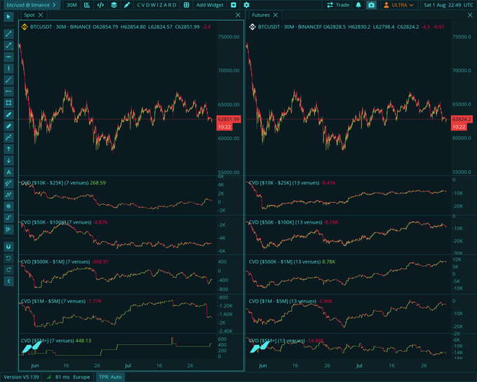Select the rectangle shape tool
Image resolution: width=477 pixels, height=382 pixels.
tap(8, 103)
